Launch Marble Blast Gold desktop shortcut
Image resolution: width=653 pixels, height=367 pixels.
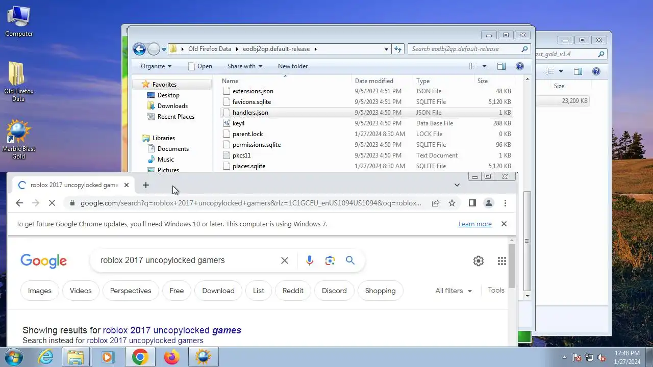click(19, 140)
